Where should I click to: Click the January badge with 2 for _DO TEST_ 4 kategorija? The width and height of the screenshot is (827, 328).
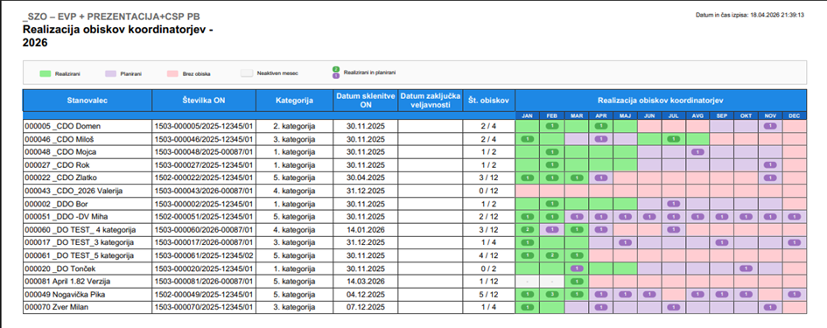pos(527,229)
